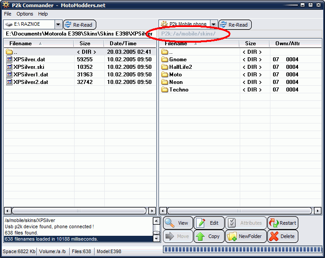Viewport: 325px width, 258px height.
Task: Select the XPSilver.dat file icon
Action: coord(9,60)
